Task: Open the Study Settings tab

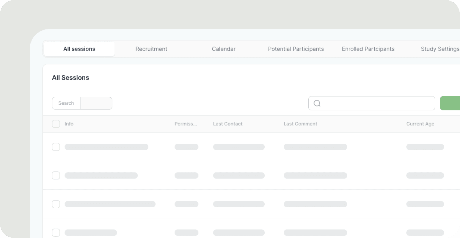Action: pyautogui.click(x=440, y=49)
